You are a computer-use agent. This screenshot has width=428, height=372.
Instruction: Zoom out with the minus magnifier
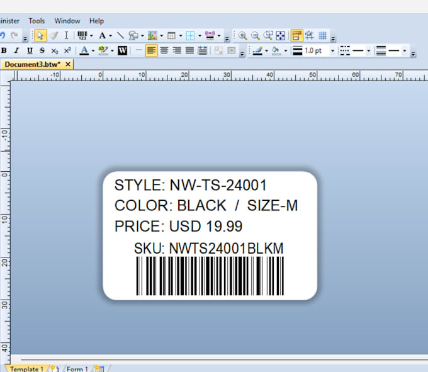[x=255, y=35]
